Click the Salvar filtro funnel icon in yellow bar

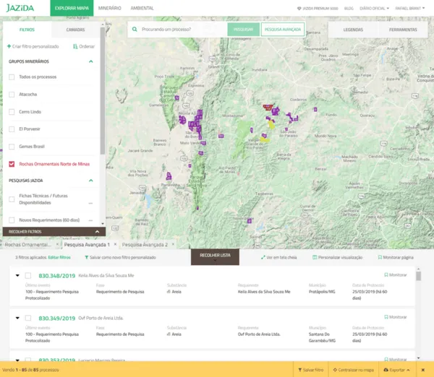[x=299, y=370]
